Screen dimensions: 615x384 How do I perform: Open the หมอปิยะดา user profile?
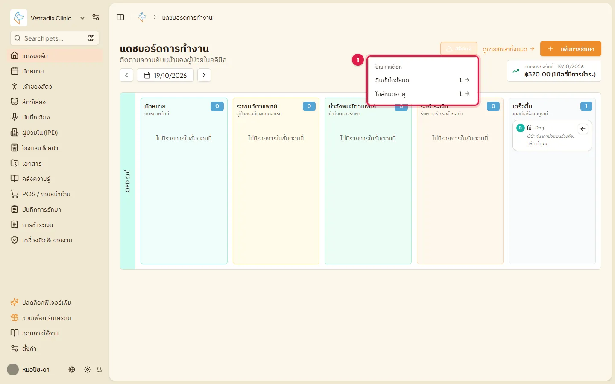click(29, 369)
